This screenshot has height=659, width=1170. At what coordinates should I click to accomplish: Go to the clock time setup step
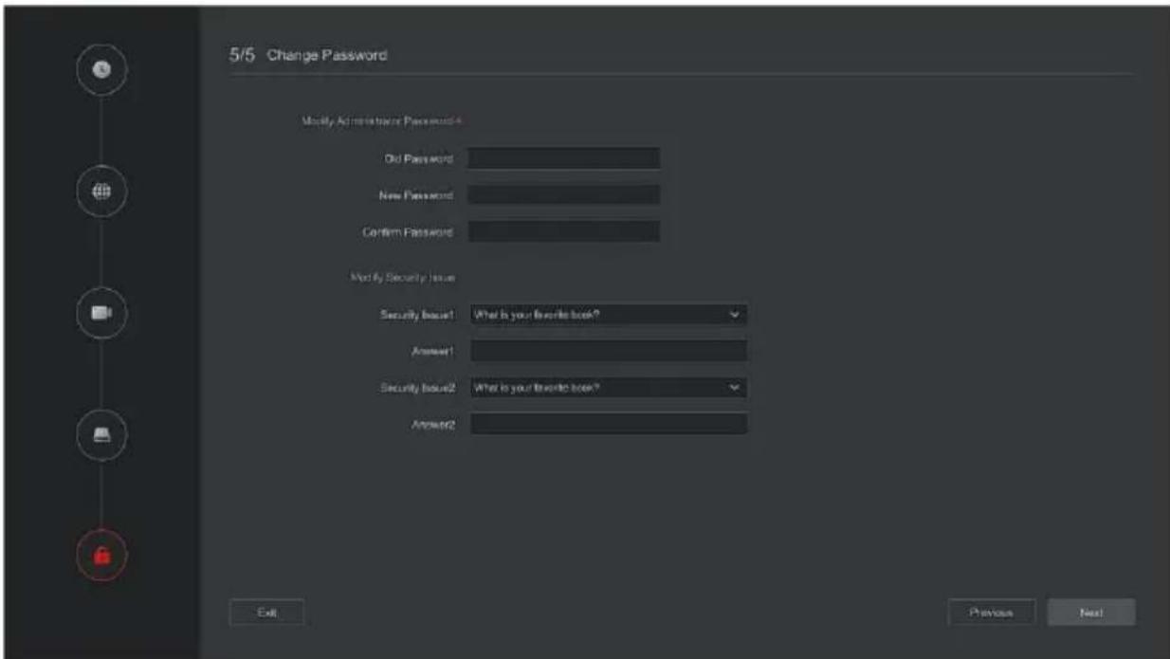(101, 68)
